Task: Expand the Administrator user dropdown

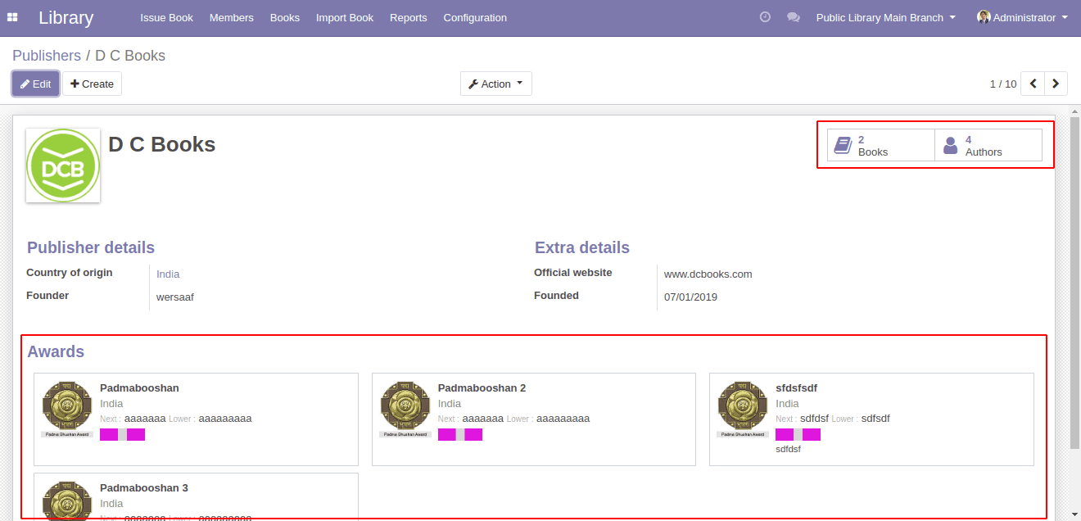Action: pos(1023,17)
